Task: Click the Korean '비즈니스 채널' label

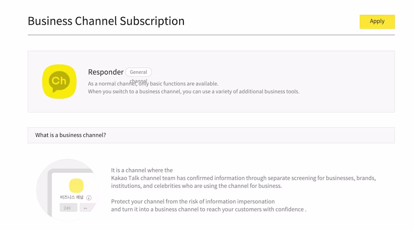Action: coord(72,198)
